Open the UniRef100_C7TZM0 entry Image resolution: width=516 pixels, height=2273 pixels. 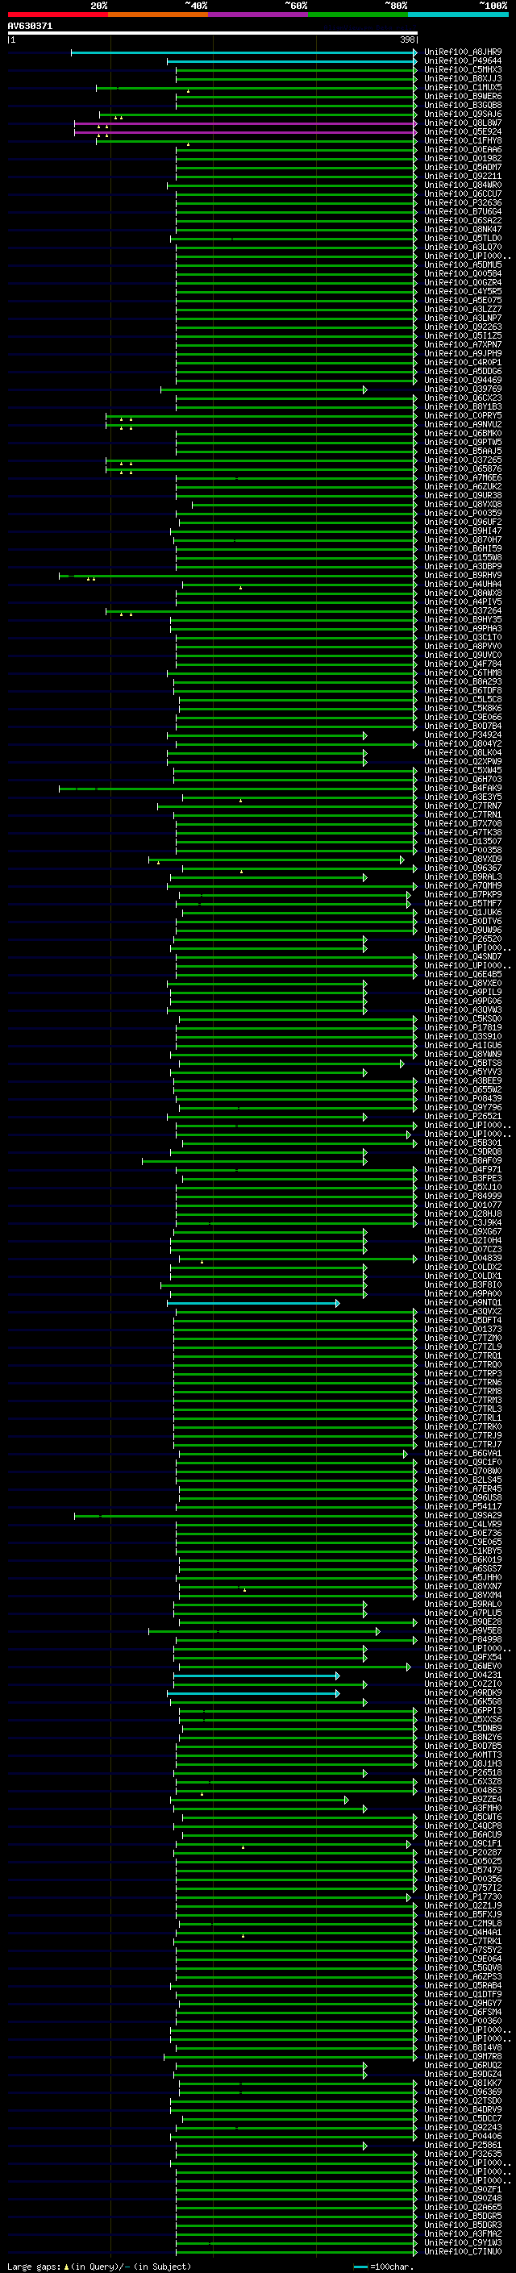(462, 1338)
